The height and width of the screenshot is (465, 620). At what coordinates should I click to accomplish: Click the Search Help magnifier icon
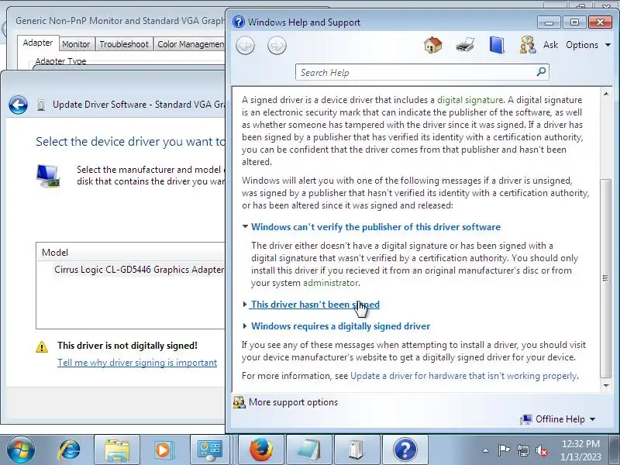click(541, 72)
